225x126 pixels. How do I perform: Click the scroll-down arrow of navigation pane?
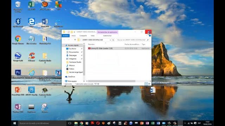click(84, 81)
